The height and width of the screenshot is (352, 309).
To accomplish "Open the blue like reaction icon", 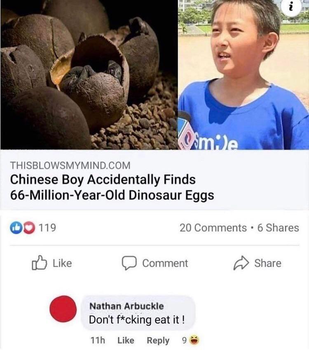I will click(x=15, y=228).
